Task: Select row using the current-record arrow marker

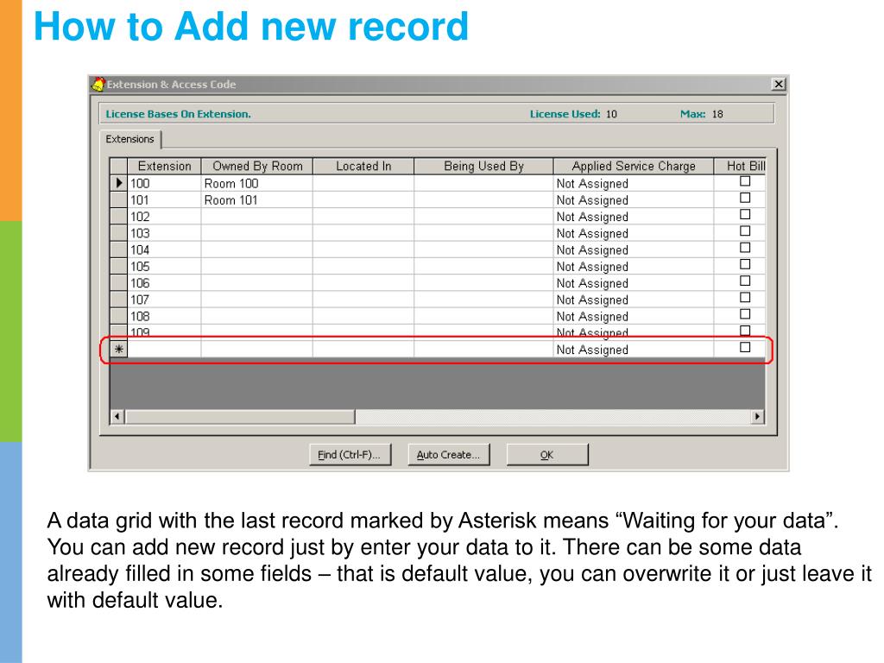Action: point(118,183)
